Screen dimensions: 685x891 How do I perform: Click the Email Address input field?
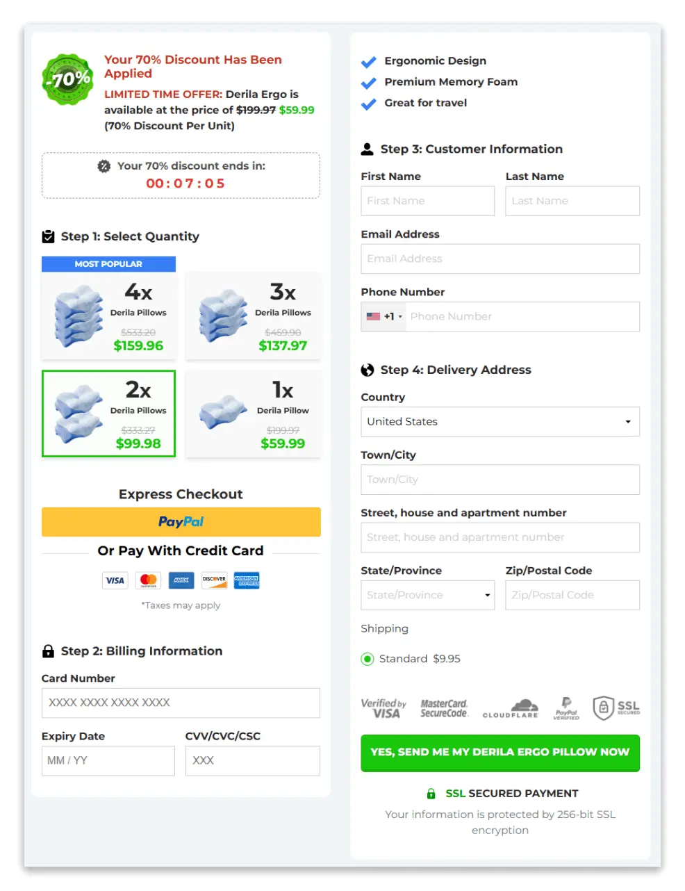point(500,259)
